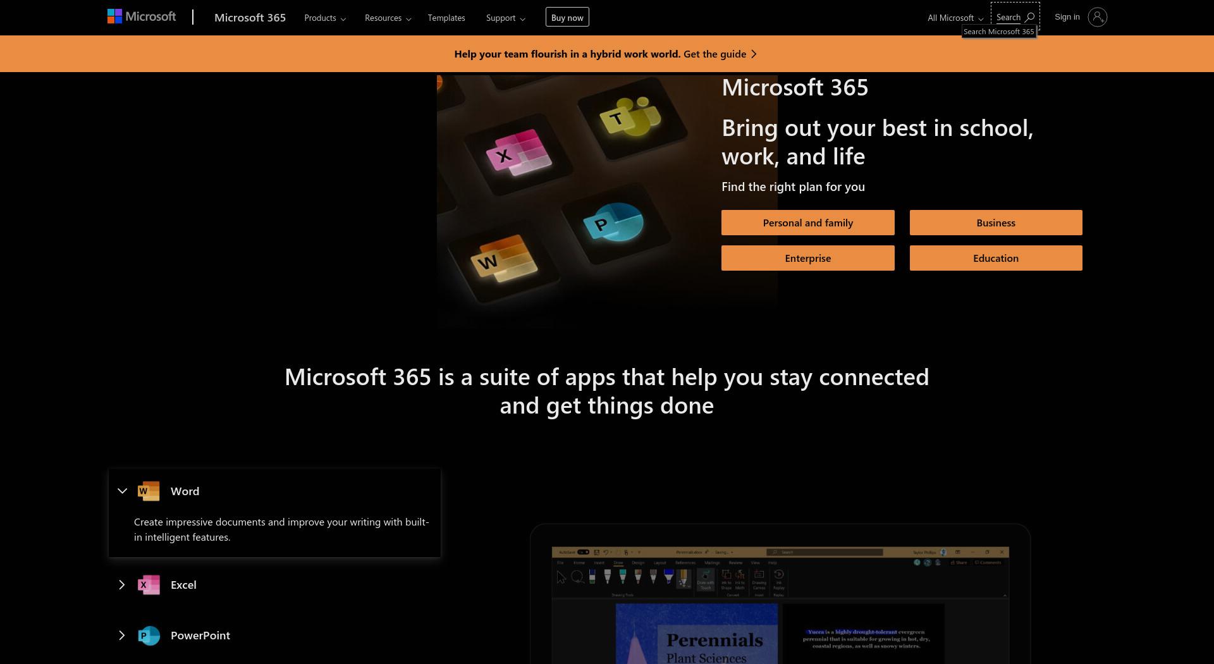Open the Microsoft 365 home link
This screenshot has height=664, width=1214.
pyautogui.click(x=250, y=18)
